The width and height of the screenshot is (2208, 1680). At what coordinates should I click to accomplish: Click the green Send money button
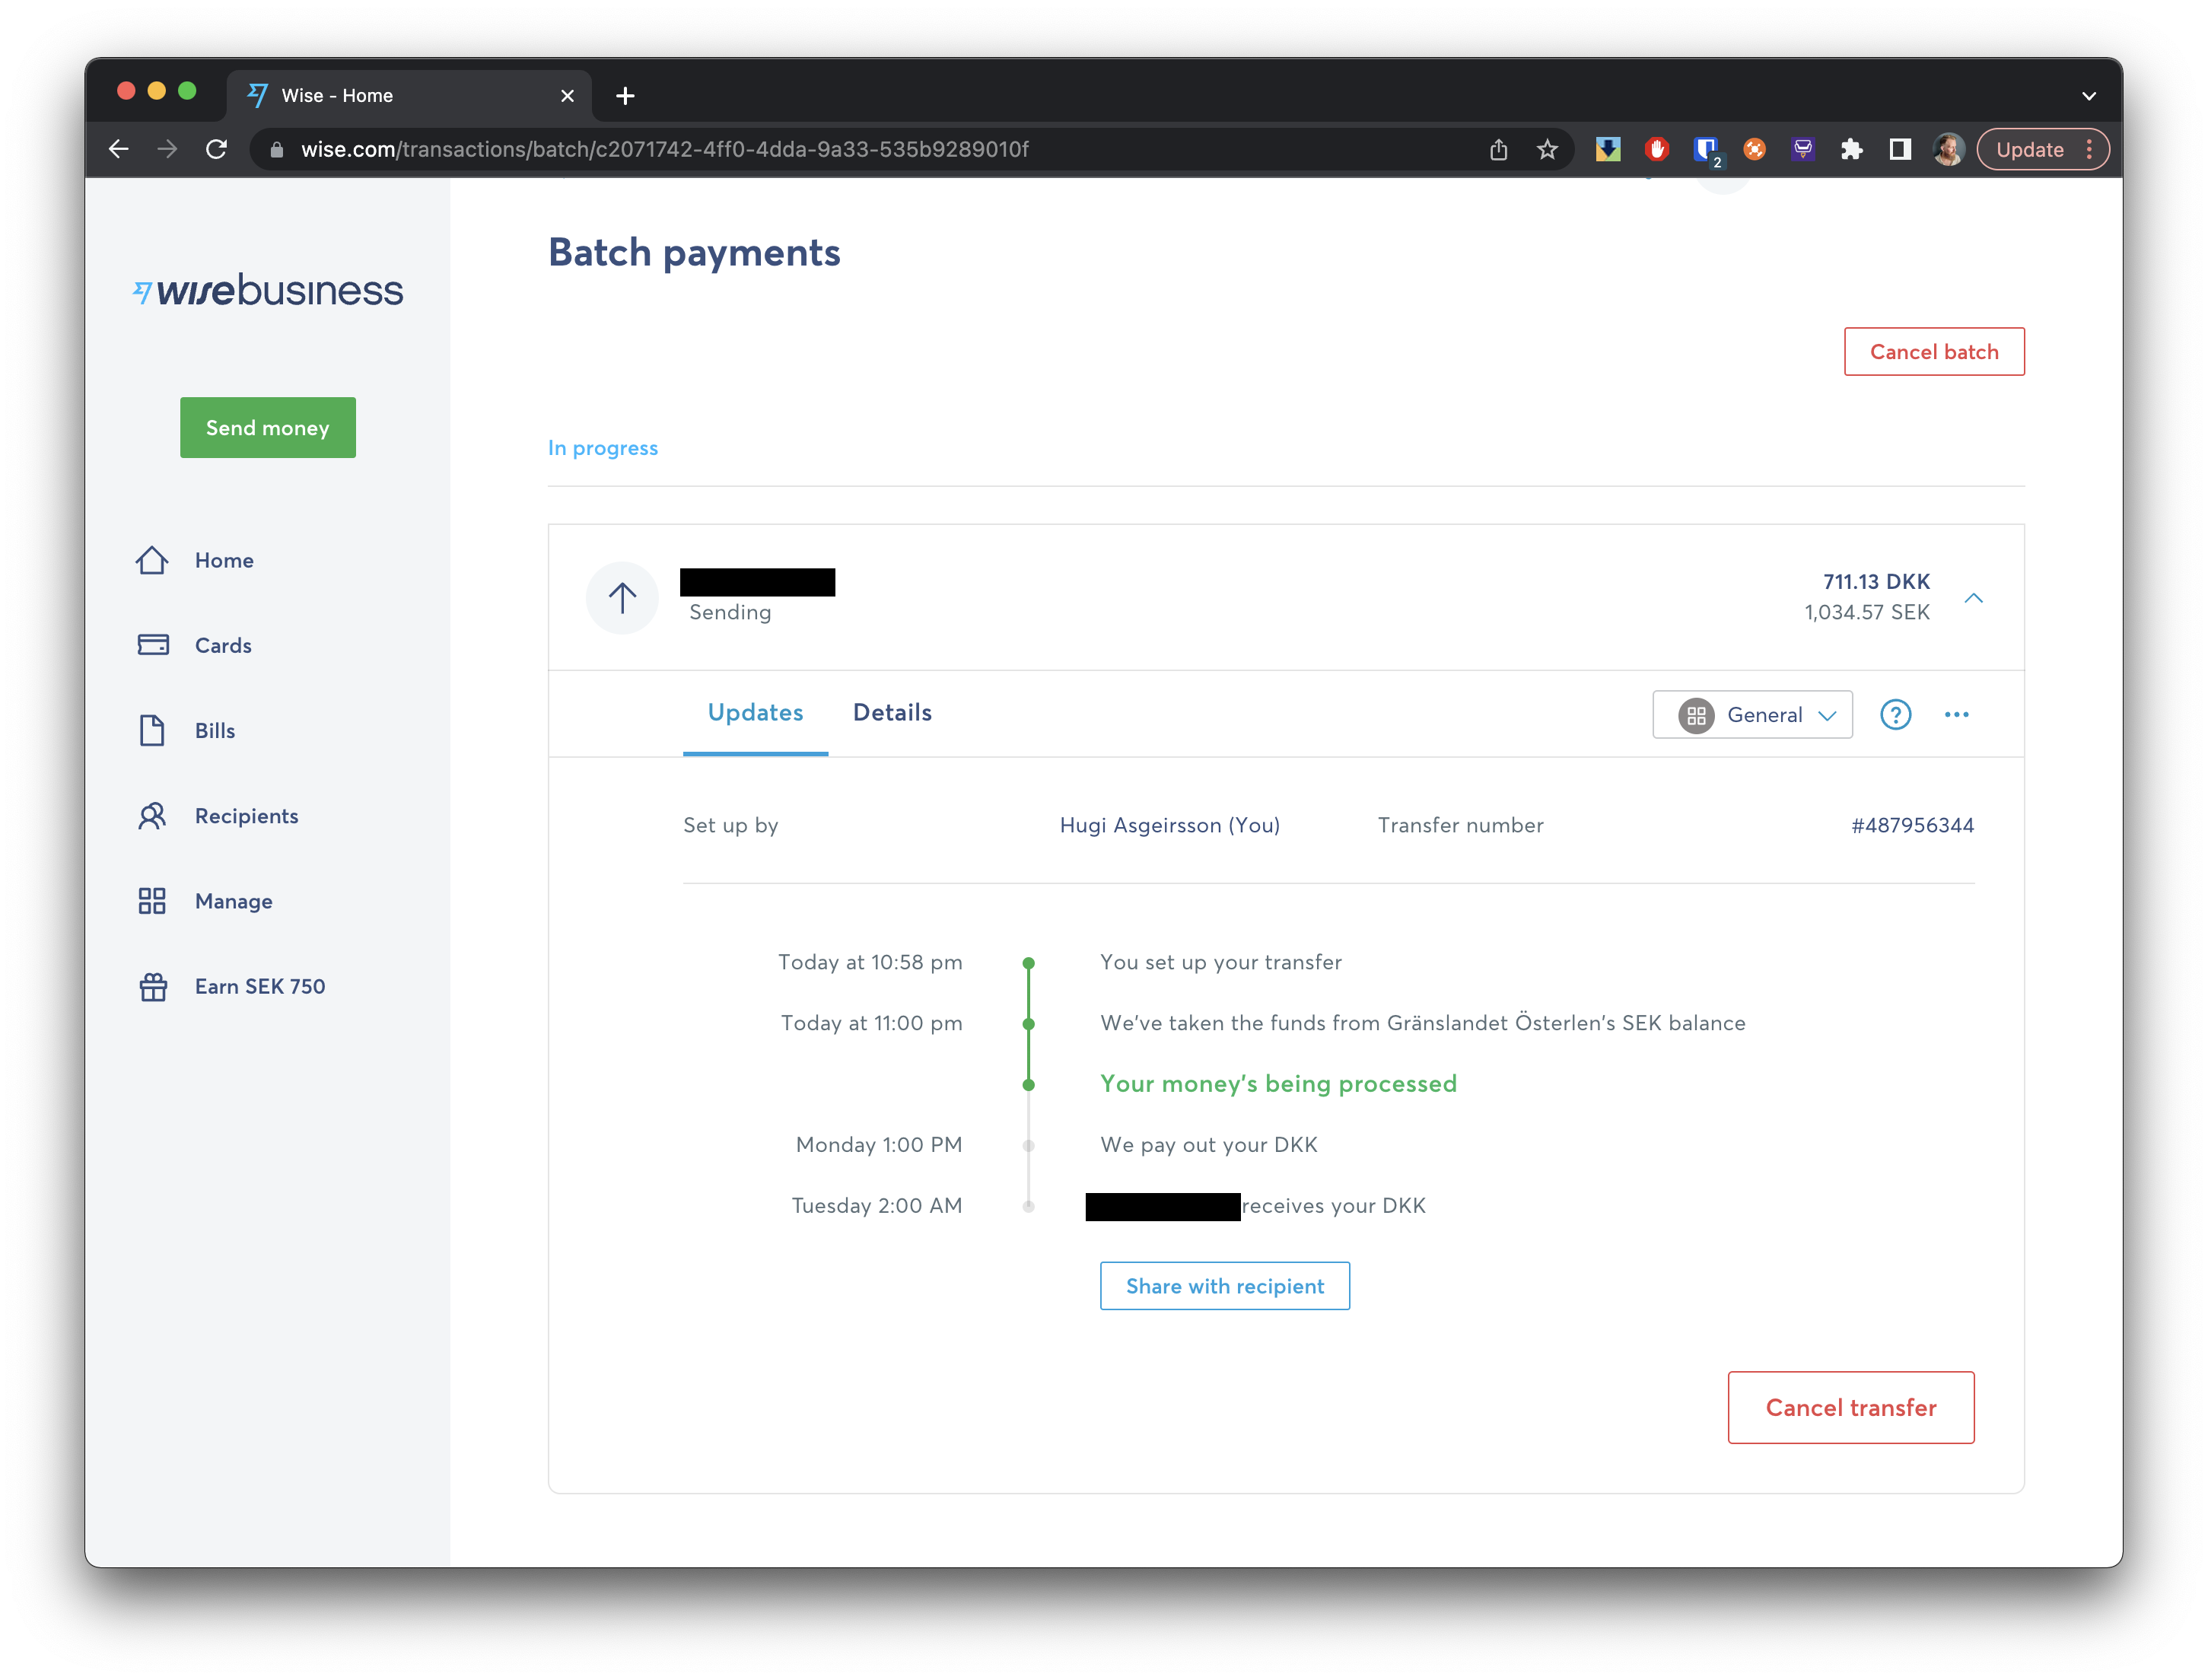[x=267, y=428]
